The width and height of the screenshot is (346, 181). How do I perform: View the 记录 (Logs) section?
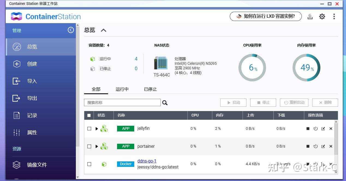coord(32,115)
